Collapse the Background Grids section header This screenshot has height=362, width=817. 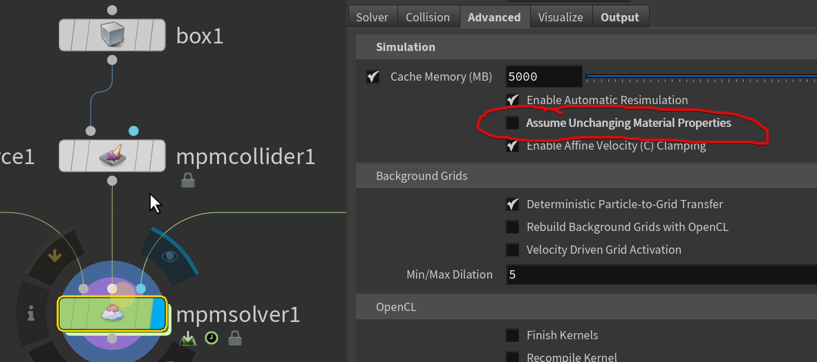coord(586,176)
